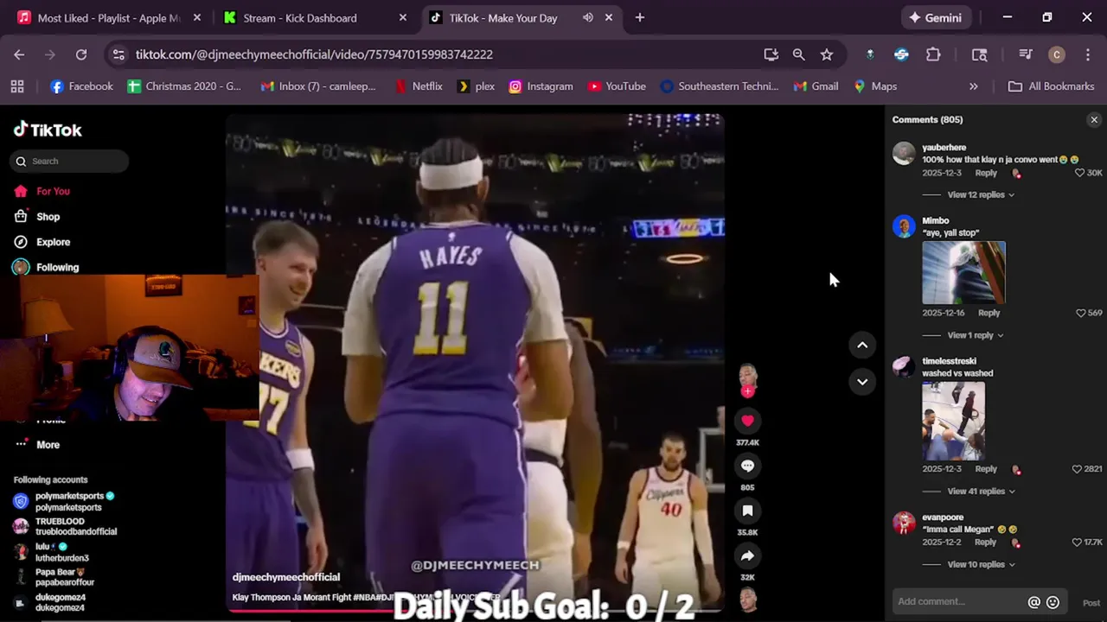Image resolution: width=1107 pixels, height=622 pixels.
Task: Show more bookmarks chevron
Action: pos(973,86)
